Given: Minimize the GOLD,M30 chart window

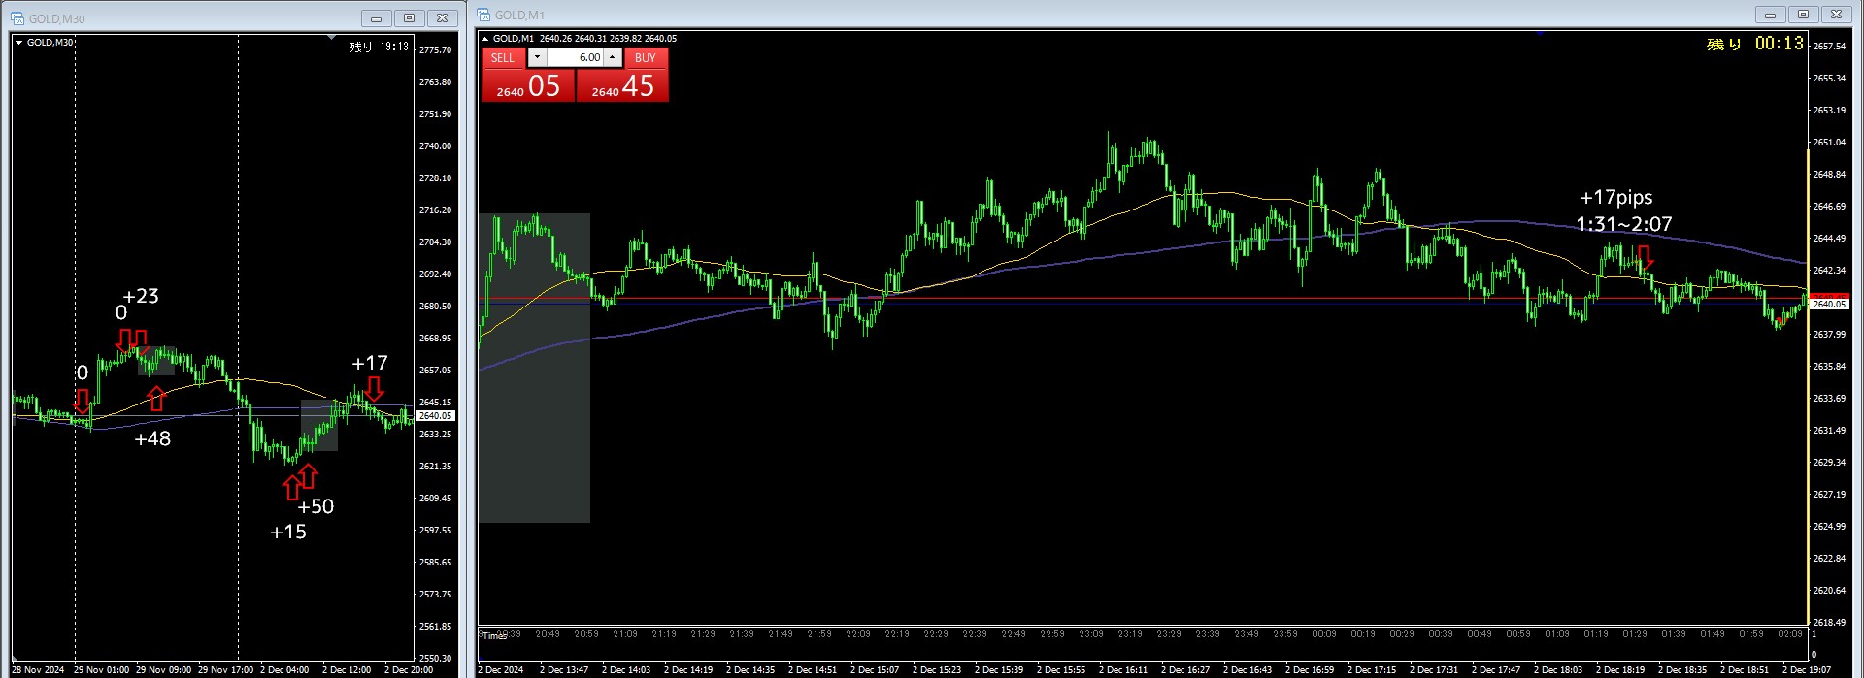Looking at the screenshot, I should [377, 18].
